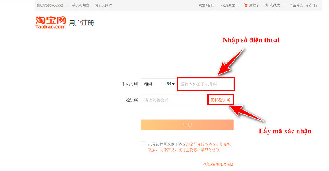
Task: Click the shopping cart icon in top bar
Action: (x=246, y=5)
